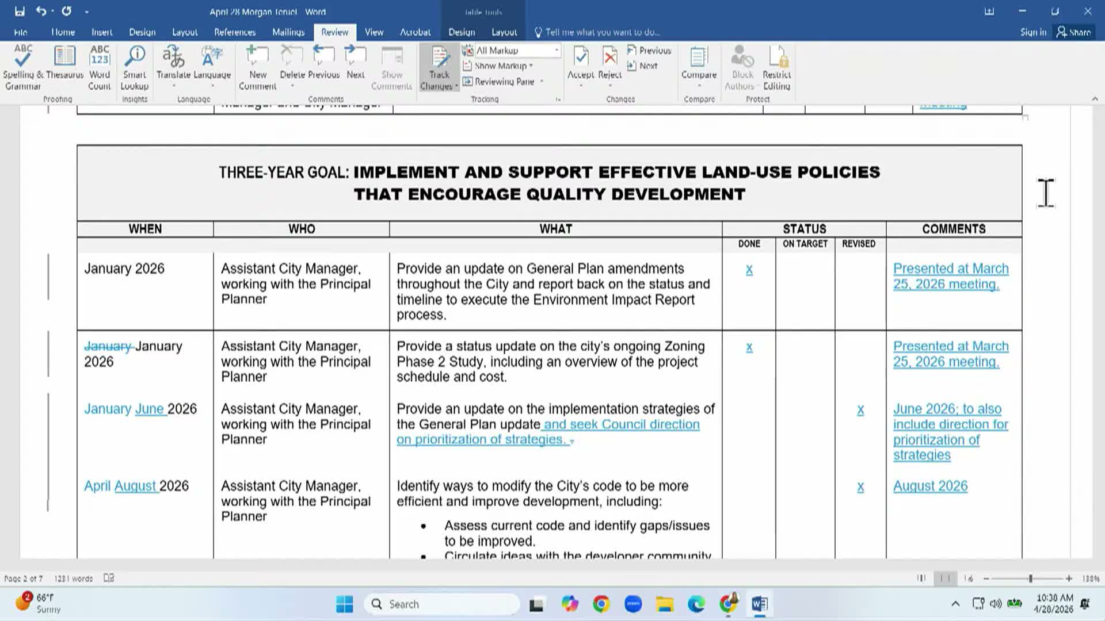Open the Acrobat tab
The width and height of the screenshot is (1105, 621).
(416, 32)
